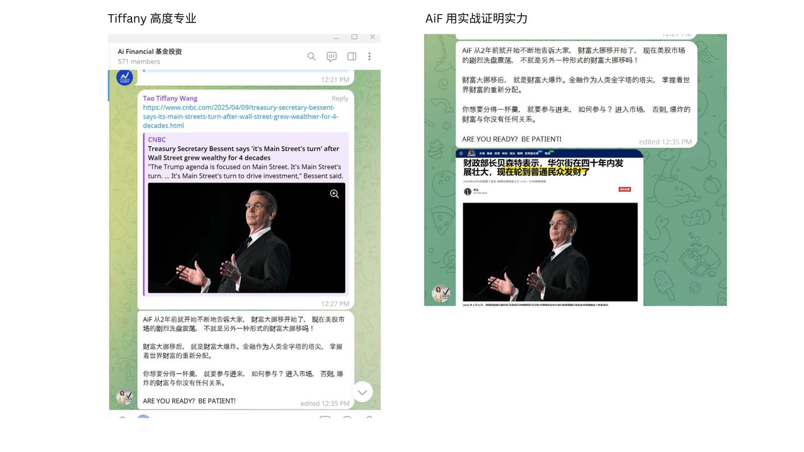Open search in Ai Financial chat header
The width and height of the screenshot is (804, 452).
click(311, 56)
